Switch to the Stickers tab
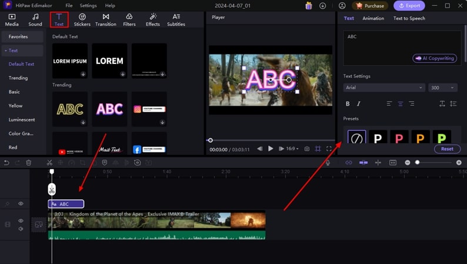The width and height of the screenshot is (467, 264). (82, 20)
